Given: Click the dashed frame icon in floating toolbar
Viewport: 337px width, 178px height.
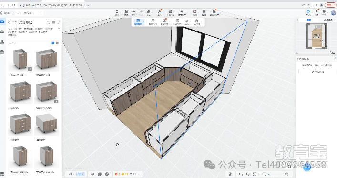Looking at the screenshot, I should coord(177,21).
